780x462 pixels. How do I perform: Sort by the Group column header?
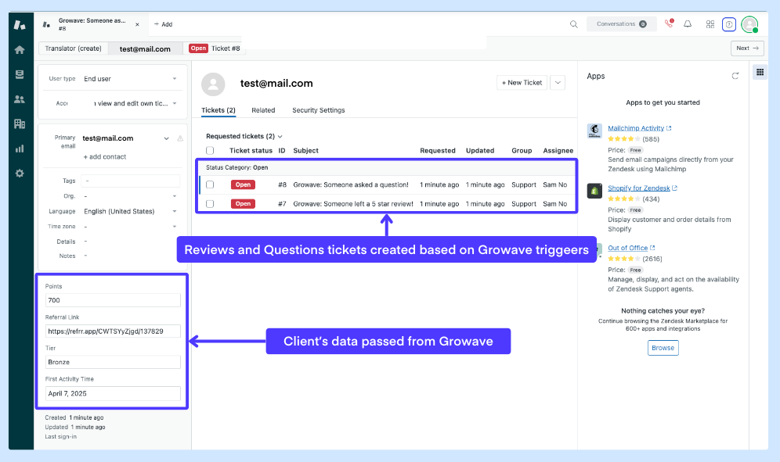[522, 151]
